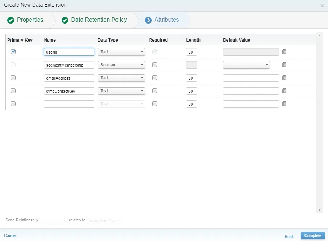
Task: Delete the userId attribute row
Action: [284, 52]
